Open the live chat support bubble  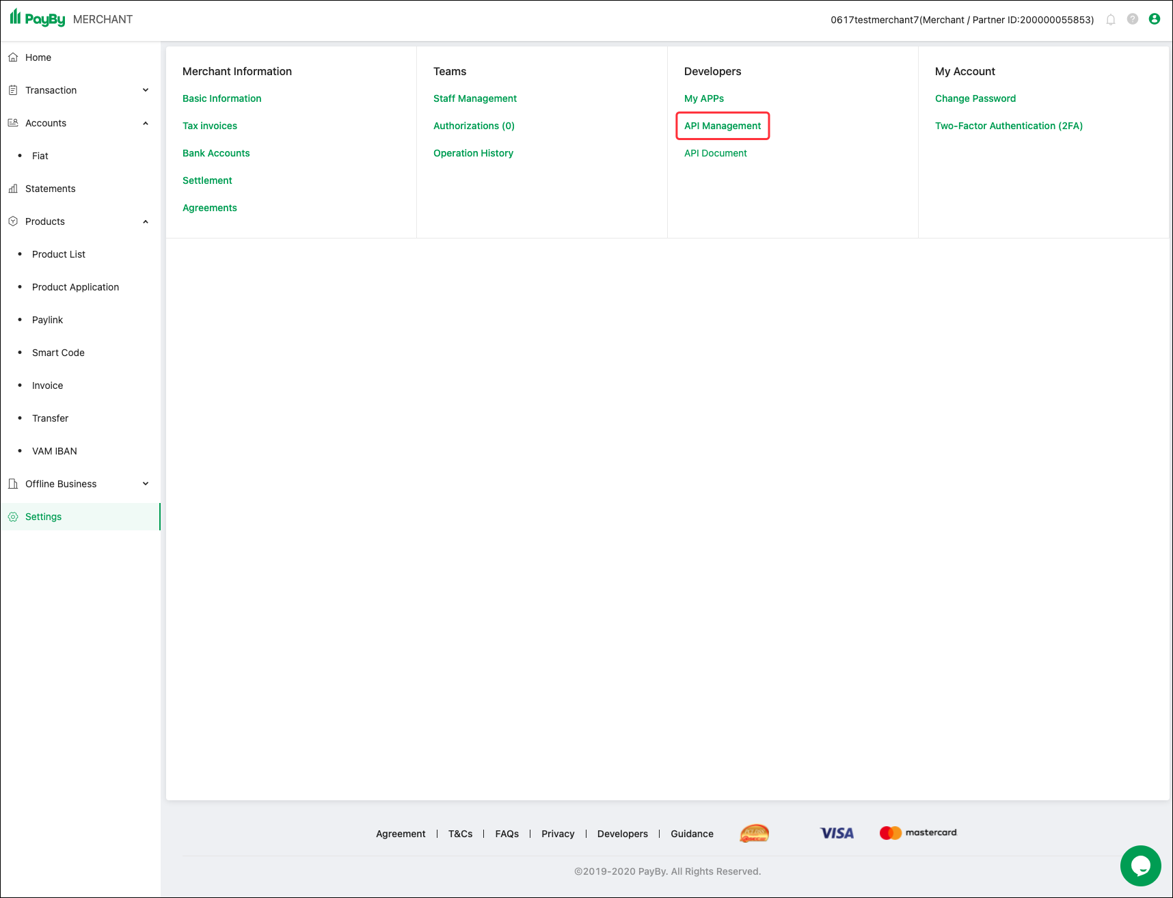pyautogui.click(x=1140, y=866)
